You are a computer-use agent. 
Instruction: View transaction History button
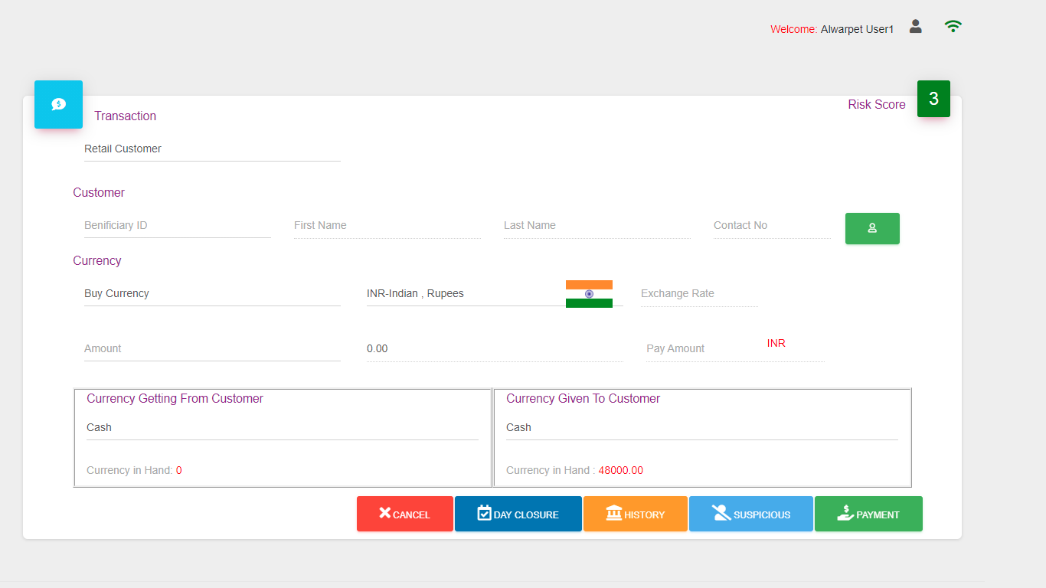[636, 514]
